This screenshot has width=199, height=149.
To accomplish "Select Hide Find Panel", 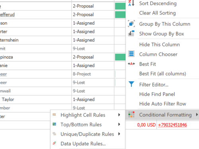I will (157, 94).
